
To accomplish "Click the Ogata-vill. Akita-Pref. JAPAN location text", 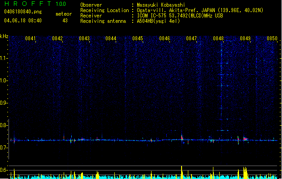I will click(200, 10).
